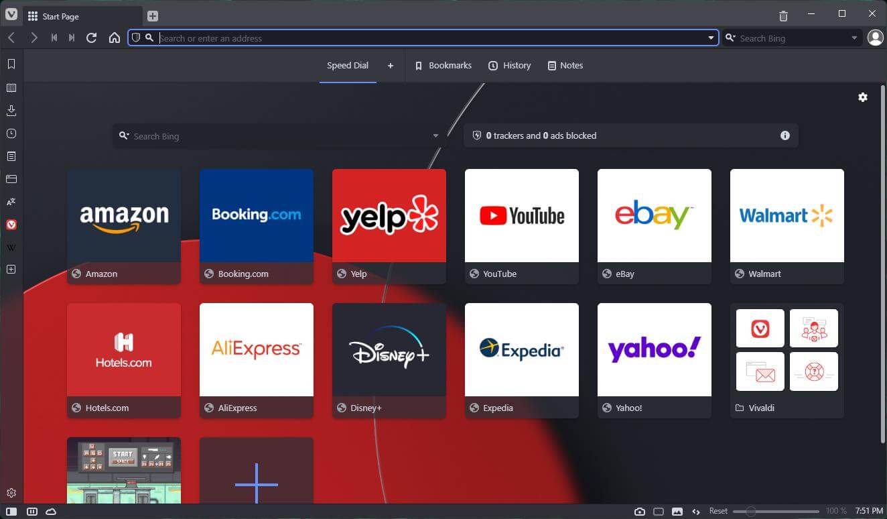Open the Vivaldi speed dial folder
Image resolution: width=887 pixels, height=519 pixels.
pos(787,361)
